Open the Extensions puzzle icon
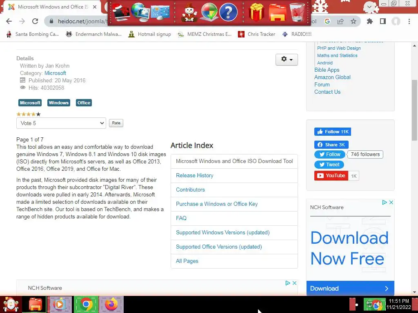 pos(370,21)
